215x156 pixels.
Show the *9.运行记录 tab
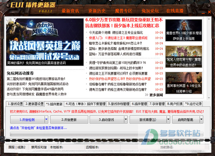pos(193,104)
